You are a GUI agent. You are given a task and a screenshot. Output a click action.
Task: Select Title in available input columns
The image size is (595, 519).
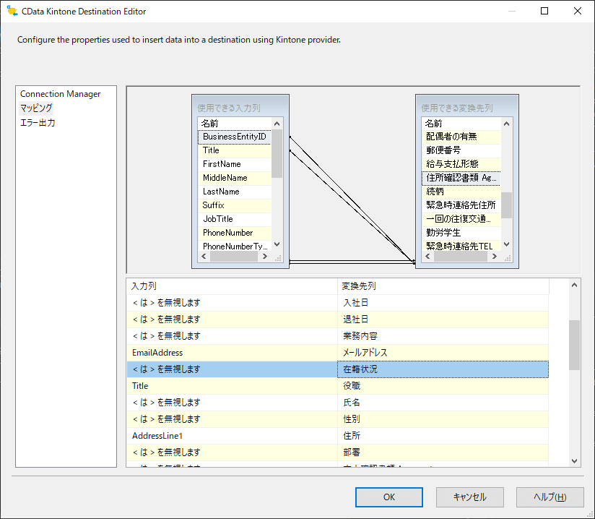pyautogui.click(x=234, y=150)
